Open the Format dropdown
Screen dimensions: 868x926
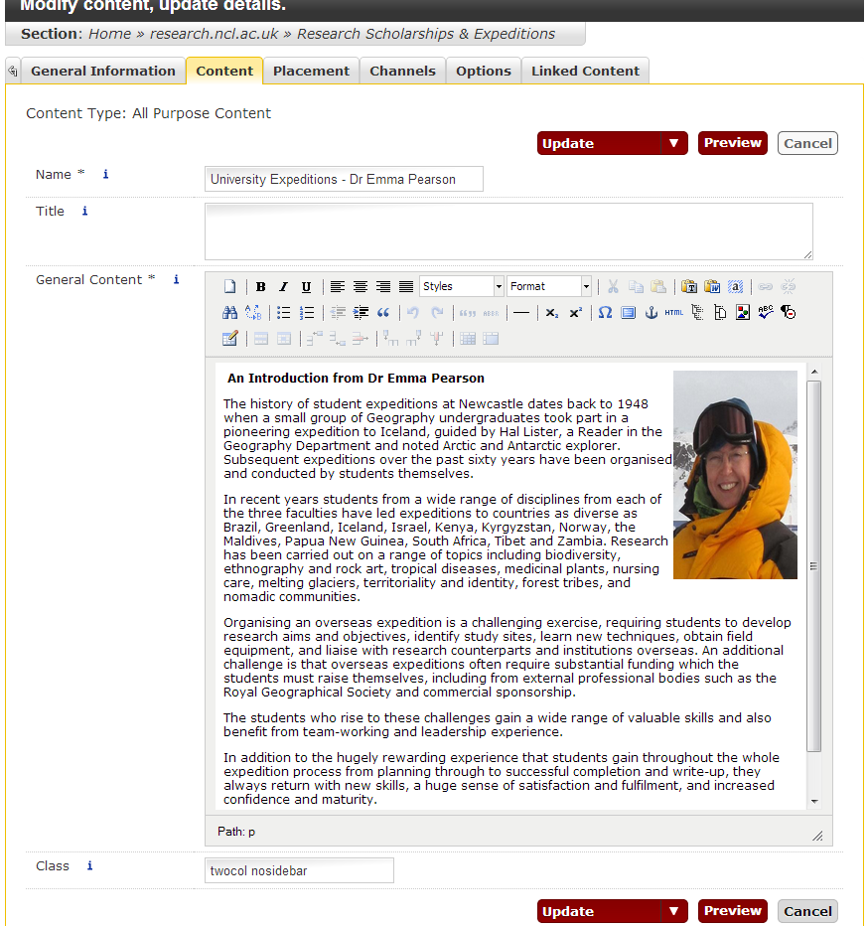(x=549, y=287)
